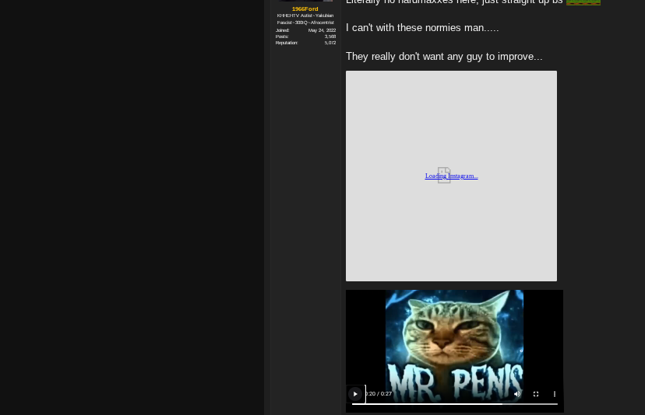Open the "Loading Instagram..." link
Viewport: 645px width, 415px height.
point(451,176)
